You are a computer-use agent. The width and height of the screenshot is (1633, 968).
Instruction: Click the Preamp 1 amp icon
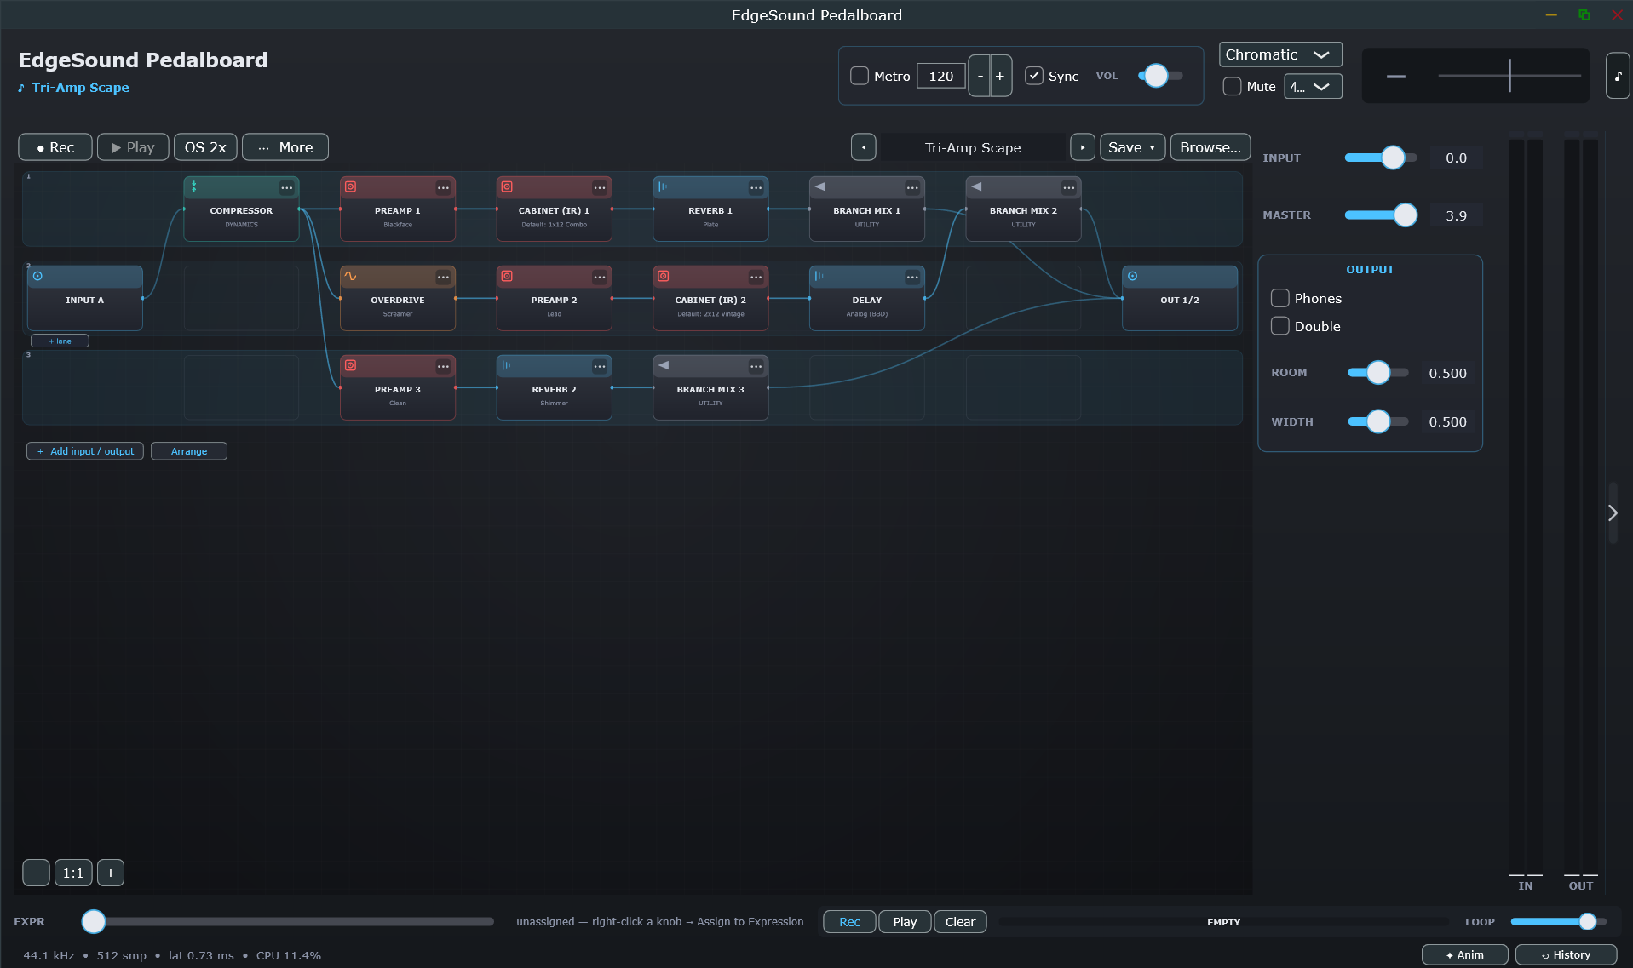(x=350, y=186)
